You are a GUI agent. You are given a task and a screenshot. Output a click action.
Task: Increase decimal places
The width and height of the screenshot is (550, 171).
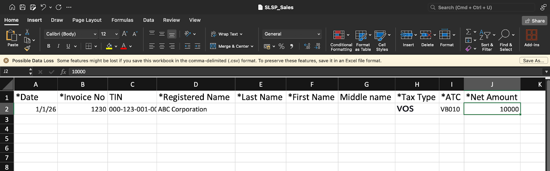(x=307, y=46)
